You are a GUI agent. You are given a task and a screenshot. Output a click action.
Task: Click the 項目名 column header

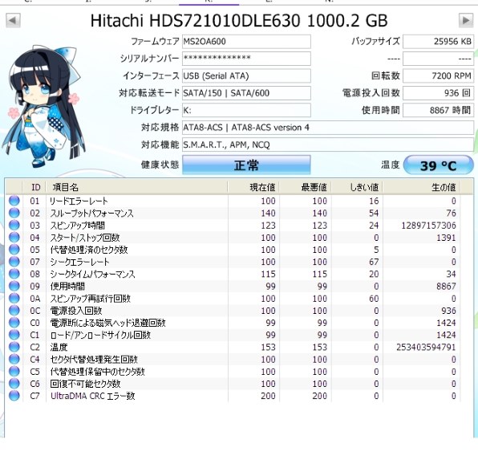click(136, 187)
